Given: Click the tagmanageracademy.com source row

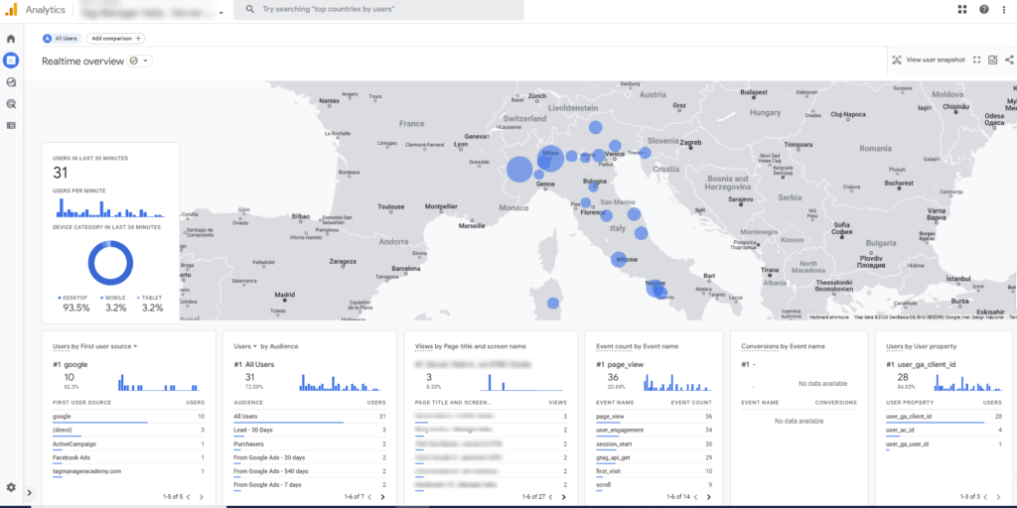Looking at the screenshot, I should tap(128, 471).
